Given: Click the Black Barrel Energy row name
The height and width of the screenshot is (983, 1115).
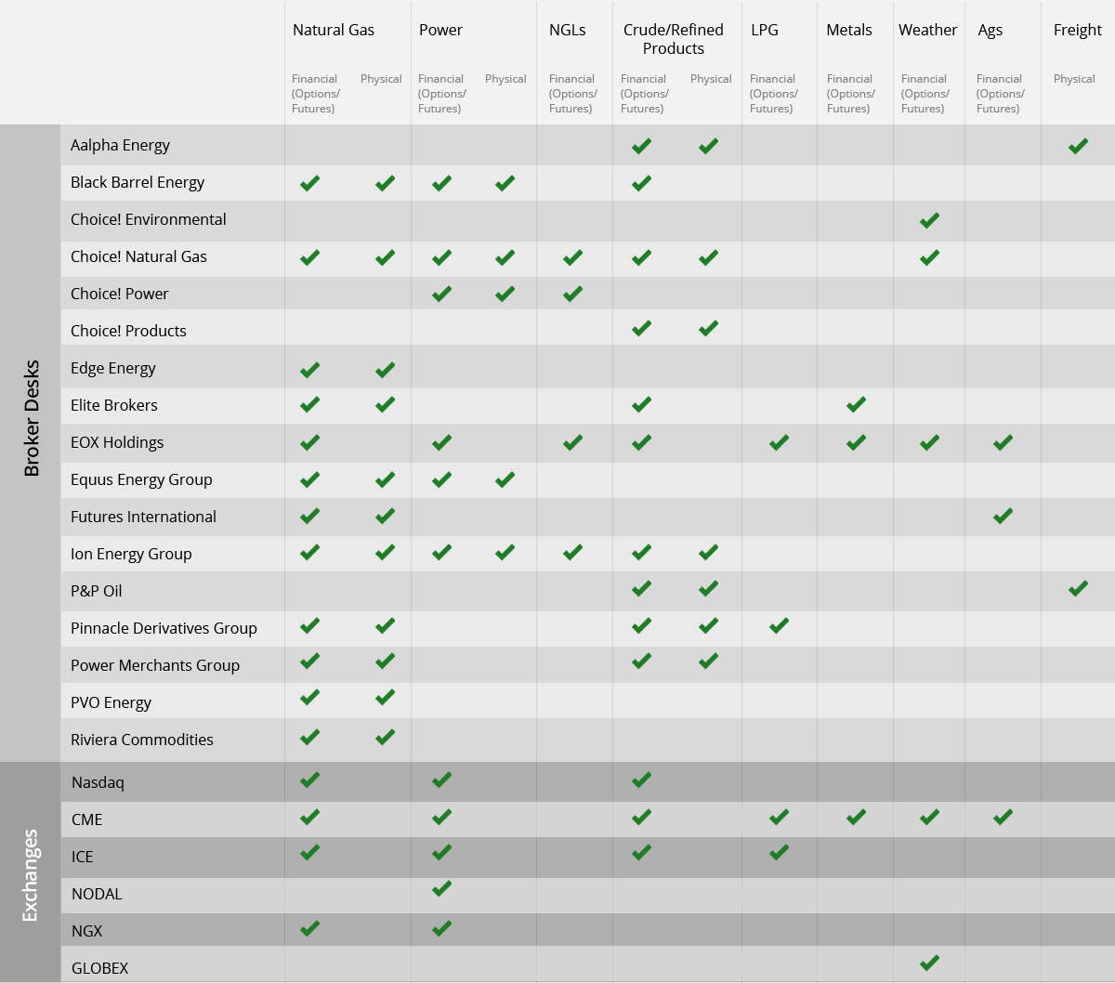Looking at the screenshot, I should point(138,182).
